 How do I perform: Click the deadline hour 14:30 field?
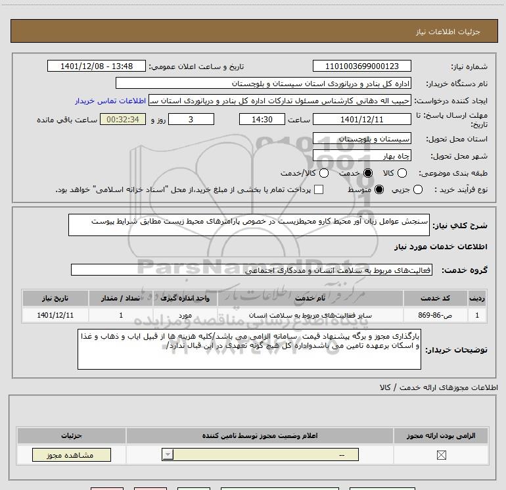coord(262,119)
